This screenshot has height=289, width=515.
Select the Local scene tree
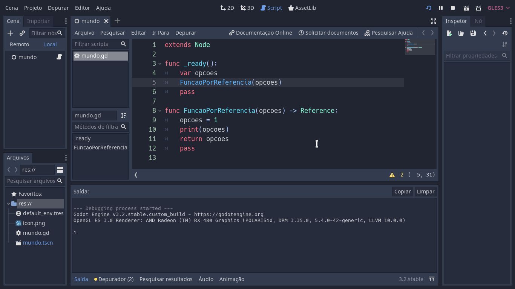click(x=50, y=44)
